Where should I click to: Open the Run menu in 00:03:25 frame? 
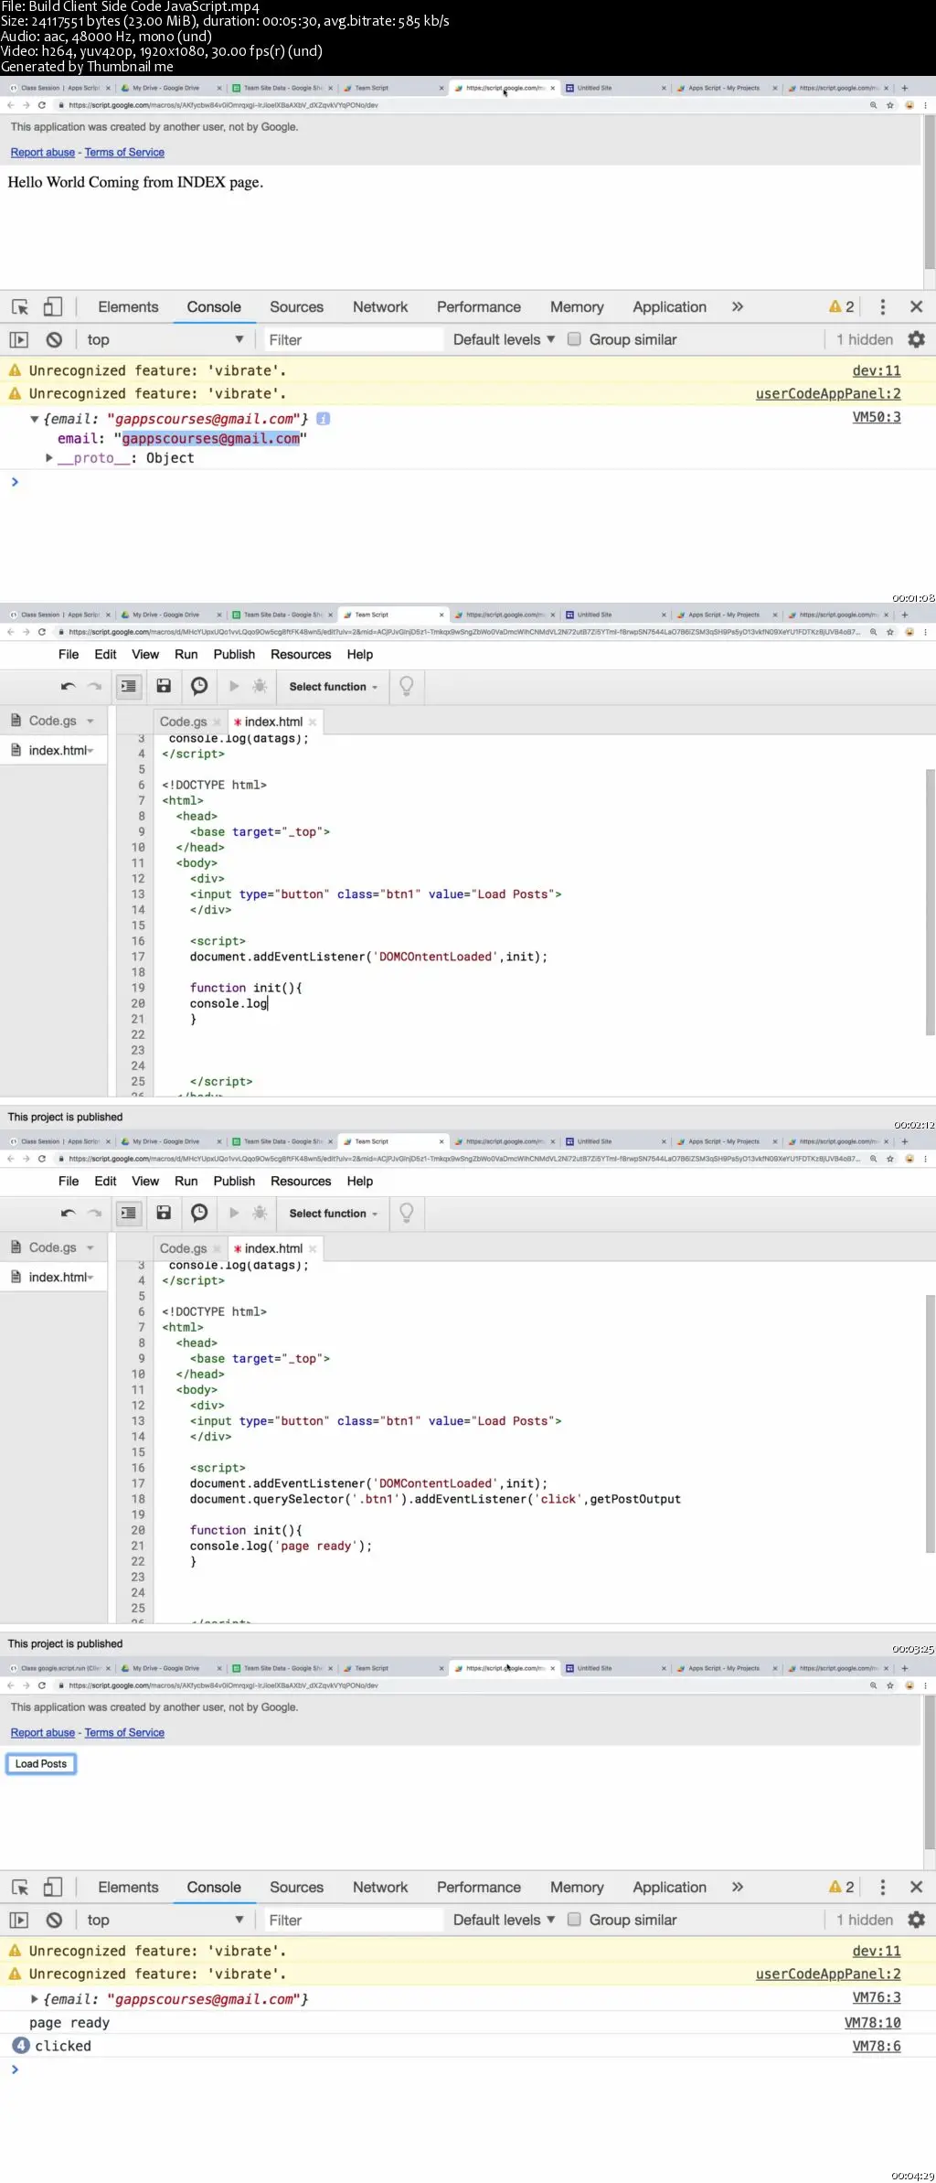pos(186,1182)
